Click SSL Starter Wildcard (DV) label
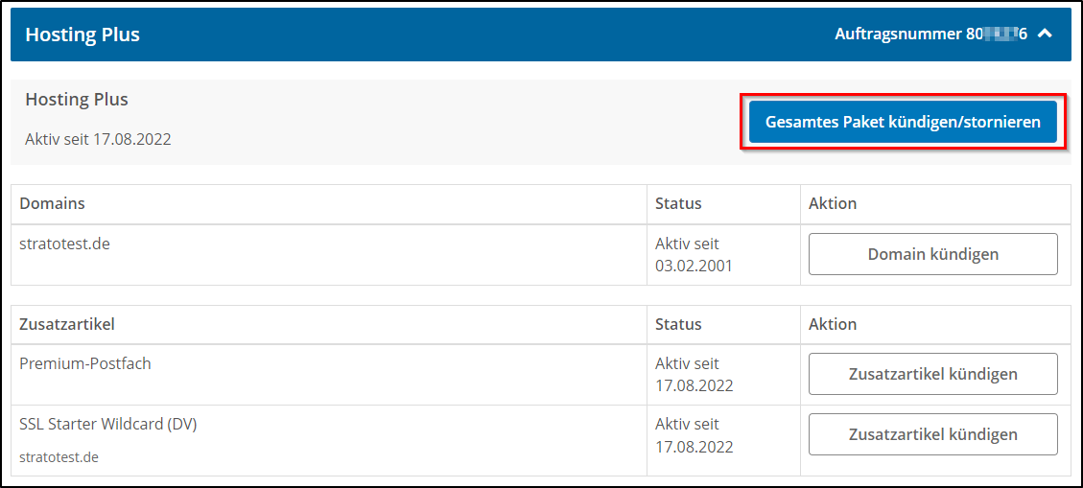The image size is (1083, 488). click(107, 424)
